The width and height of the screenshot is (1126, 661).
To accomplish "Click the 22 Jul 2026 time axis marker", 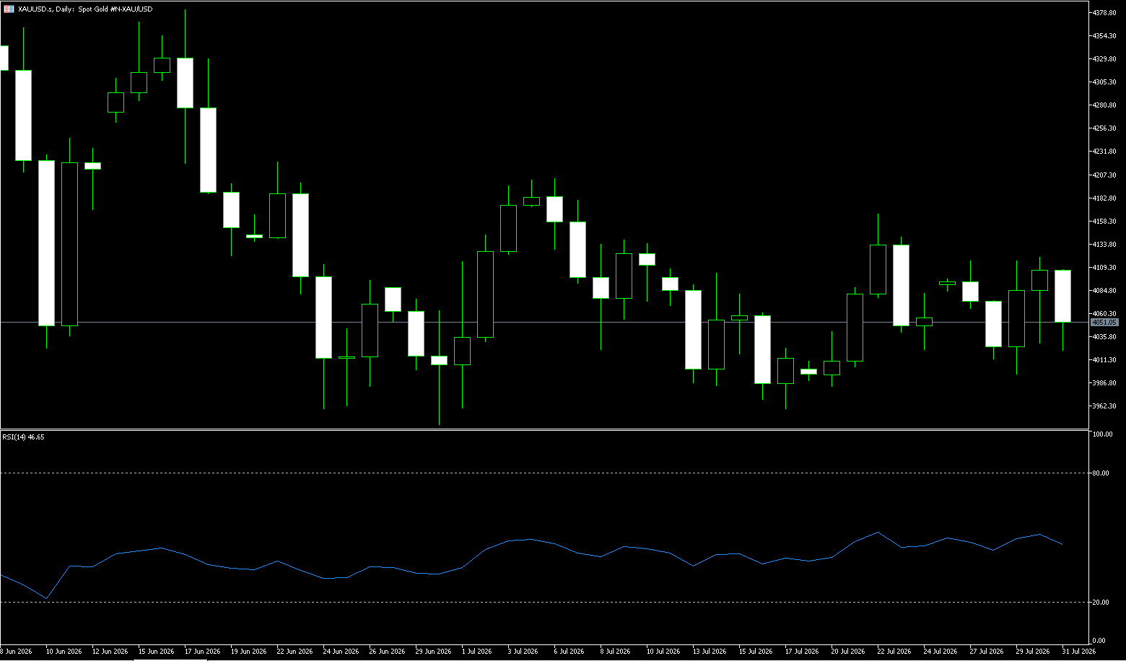I will click(x=894, y=651).
